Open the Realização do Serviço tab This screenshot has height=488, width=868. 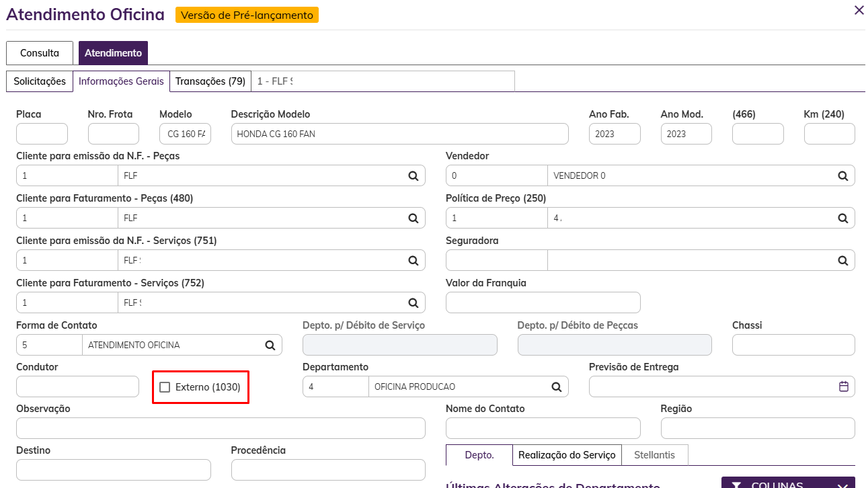(567, 455)
